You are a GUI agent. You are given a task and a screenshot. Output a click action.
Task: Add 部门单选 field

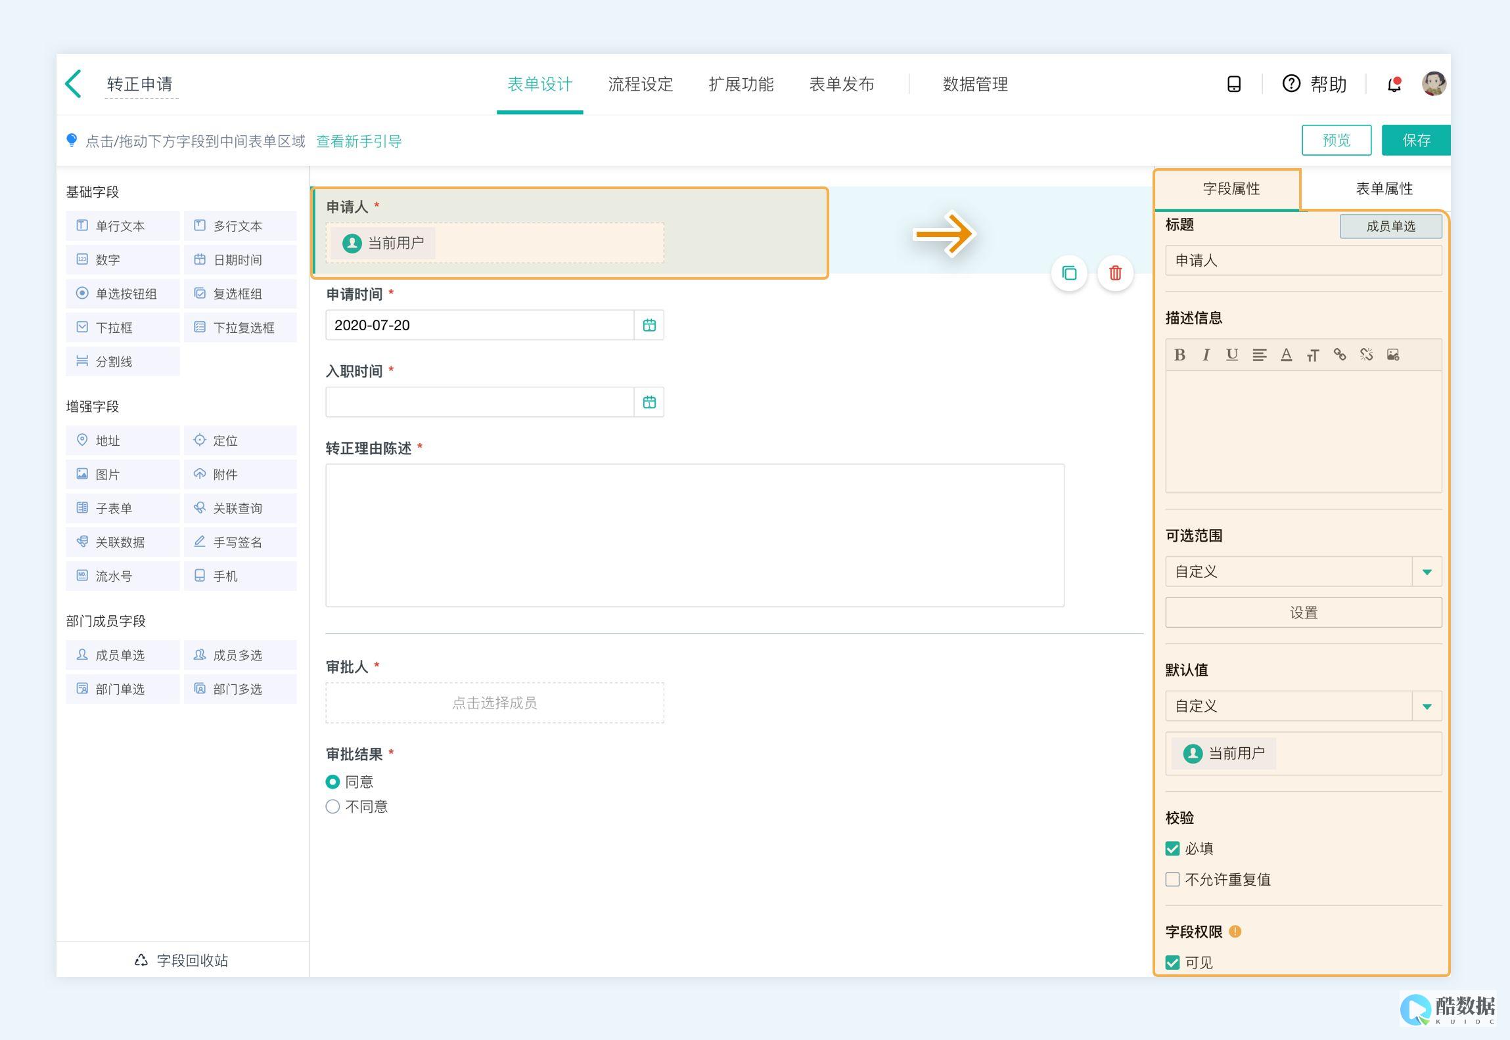pos(122,689)
